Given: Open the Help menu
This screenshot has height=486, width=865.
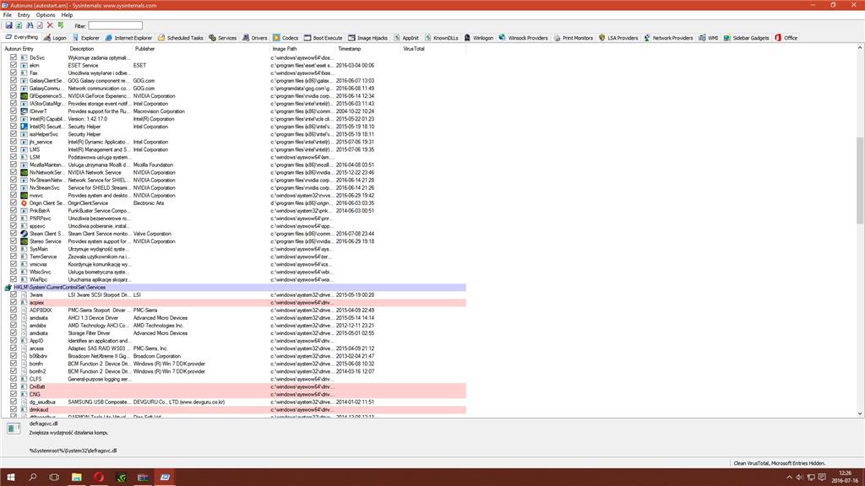Looking at the screenshot, I should [67, 15].
